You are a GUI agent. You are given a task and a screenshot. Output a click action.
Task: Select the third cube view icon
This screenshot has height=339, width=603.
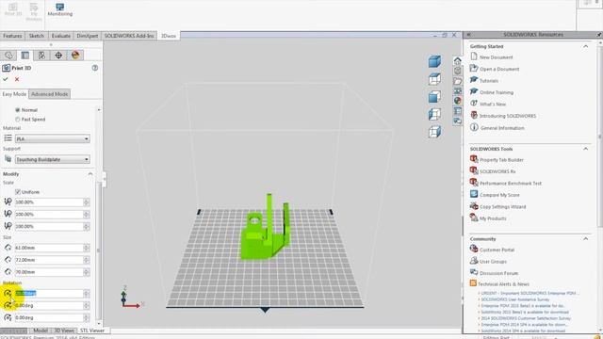pyautogui.click(x=434, y=97)
